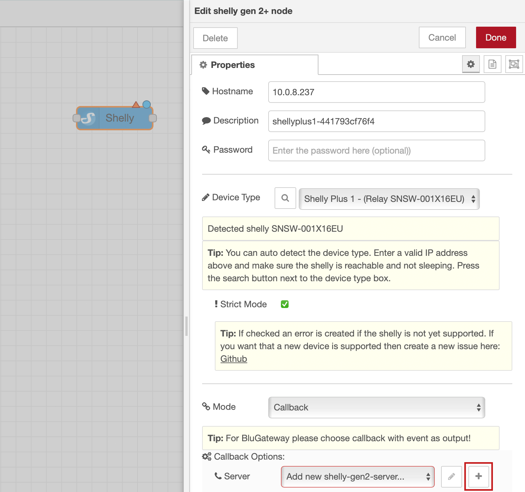The image size is (525, 492).
Task: Add new shelly-gen2-server with plus button
Action: coord(478,476)
